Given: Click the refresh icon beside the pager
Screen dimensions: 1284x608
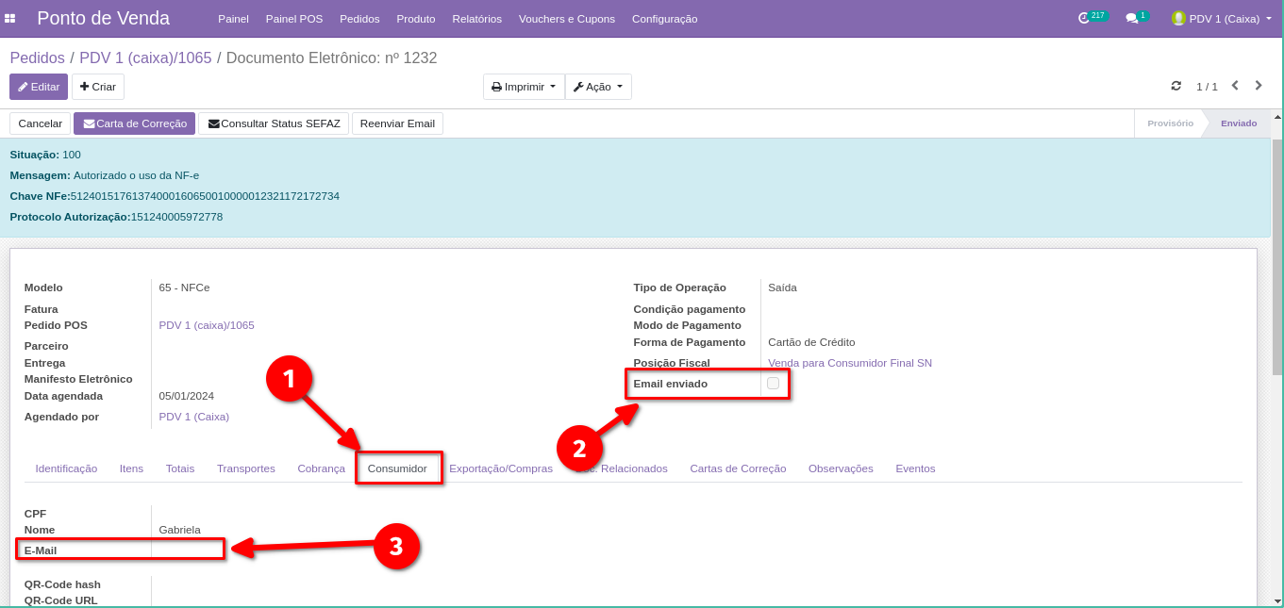Looking at the screenshot, I should tap(1176, 86).
